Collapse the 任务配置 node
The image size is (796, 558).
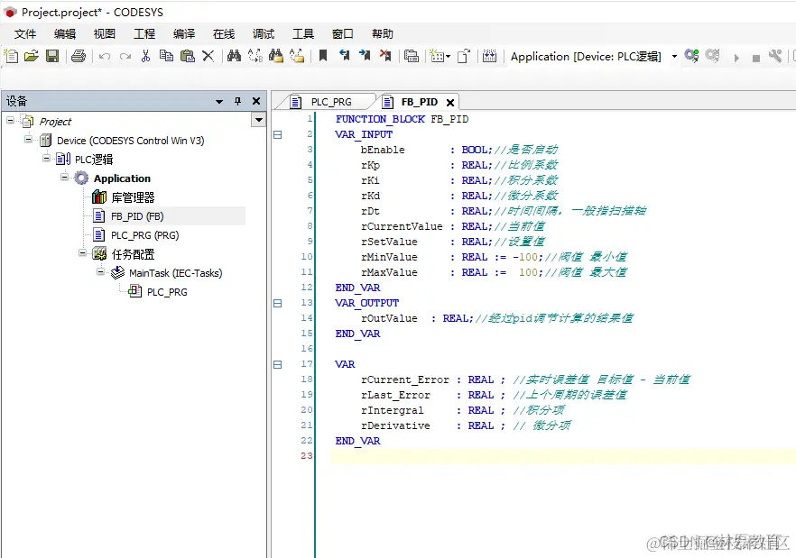point(82,252)
